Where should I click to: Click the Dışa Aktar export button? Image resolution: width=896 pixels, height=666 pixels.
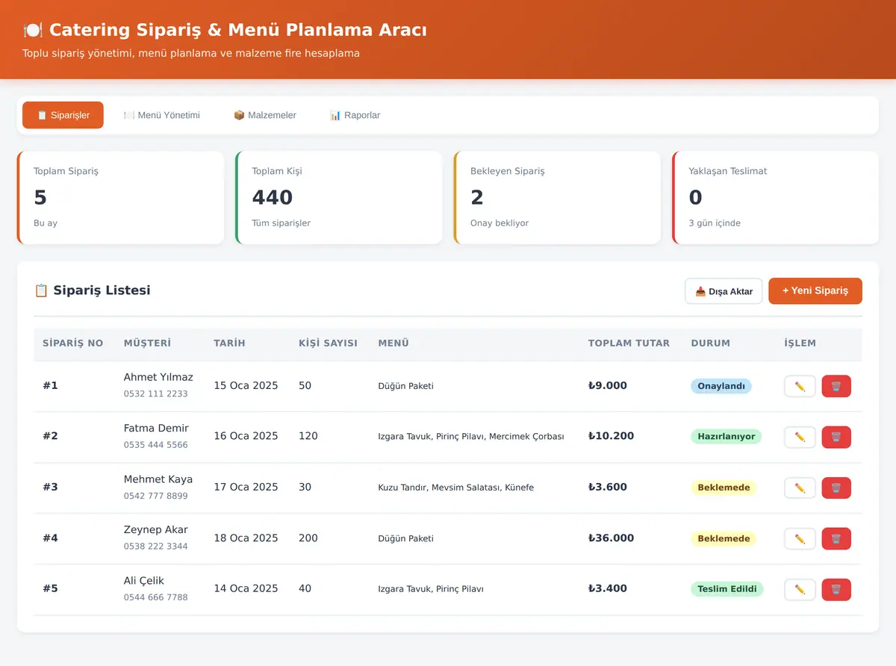click(x=724, y=291)
